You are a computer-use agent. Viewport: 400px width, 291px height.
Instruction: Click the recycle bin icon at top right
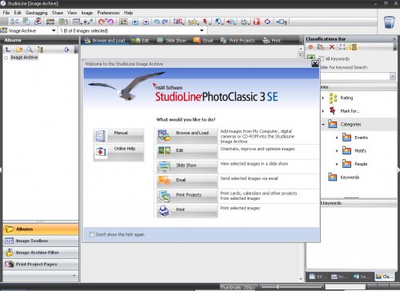[389, 22]
